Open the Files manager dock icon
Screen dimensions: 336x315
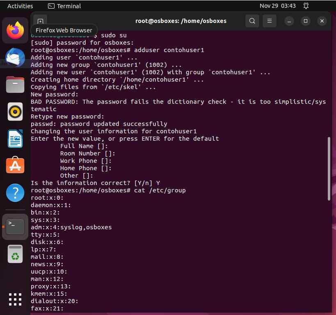(15, 84)
